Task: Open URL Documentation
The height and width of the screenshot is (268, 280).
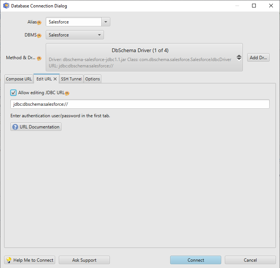Action: (36, 127)
